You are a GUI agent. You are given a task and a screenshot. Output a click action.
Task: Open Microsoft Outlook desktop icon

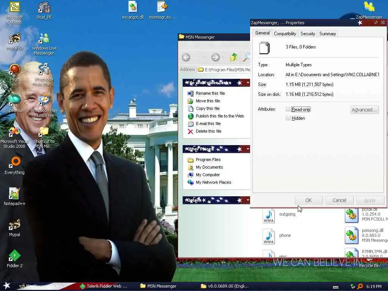(x=14, y=13)
